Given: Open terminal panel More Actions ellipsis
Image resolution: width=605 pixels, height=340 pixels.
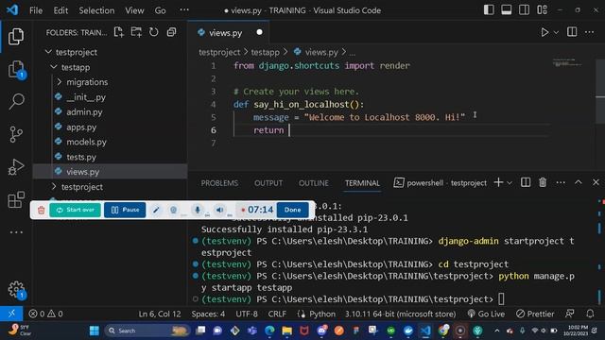Looking at the screenshot, I should 561,182.
